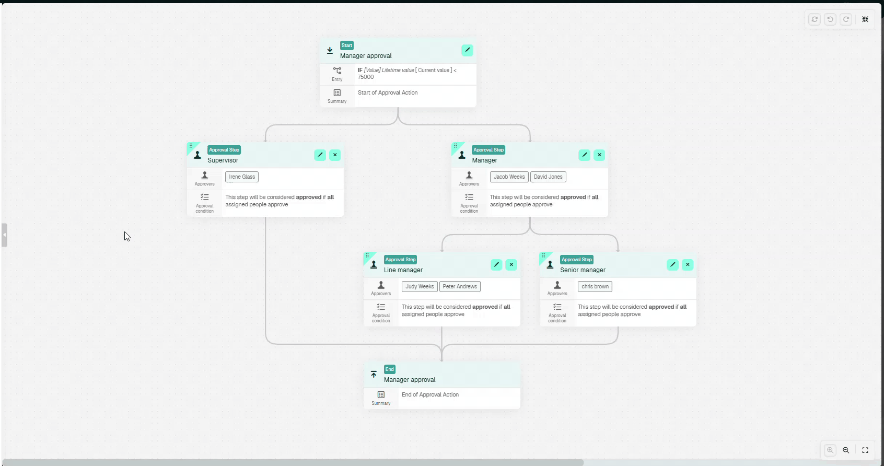Screen dimensions: 884x466
Task: Click the Line manager Approvers icon
Action: [x=381, y=285]
